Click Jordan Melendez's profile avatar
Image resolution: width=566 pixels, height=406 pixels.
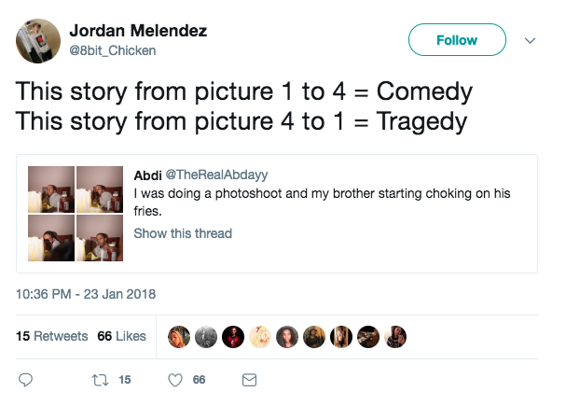(x=38, y=41)
